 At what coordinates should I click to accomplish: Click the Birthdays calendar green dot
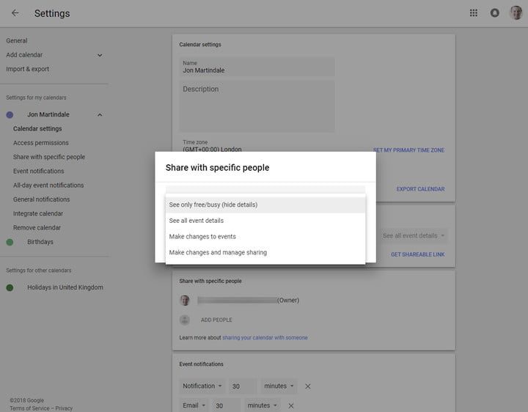tap(10, 242)
